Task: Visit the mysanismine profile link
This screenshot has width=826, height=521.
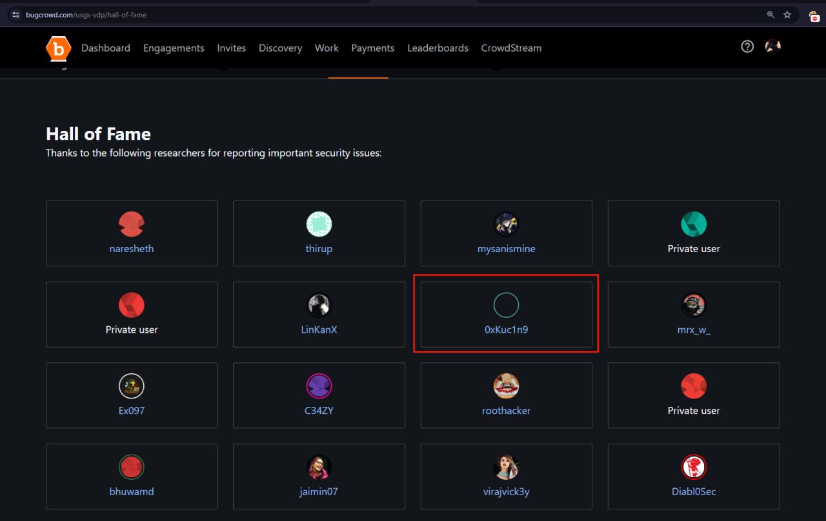Action: pos(507,249)
